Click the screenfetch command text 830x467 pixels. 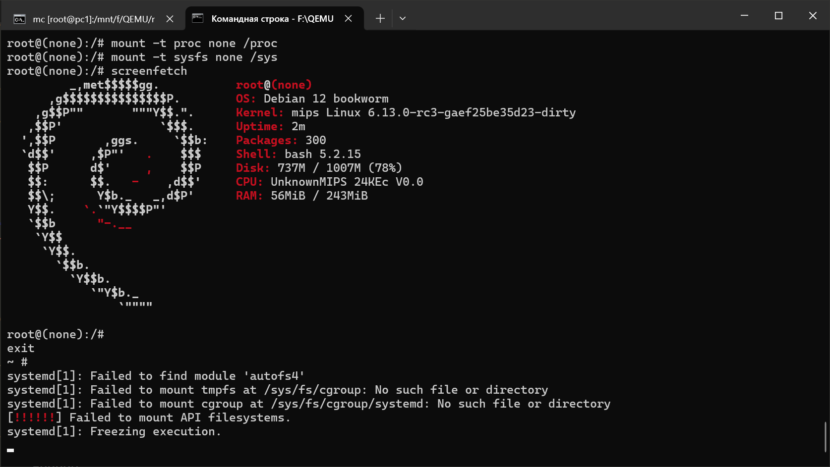pos(149,71)
